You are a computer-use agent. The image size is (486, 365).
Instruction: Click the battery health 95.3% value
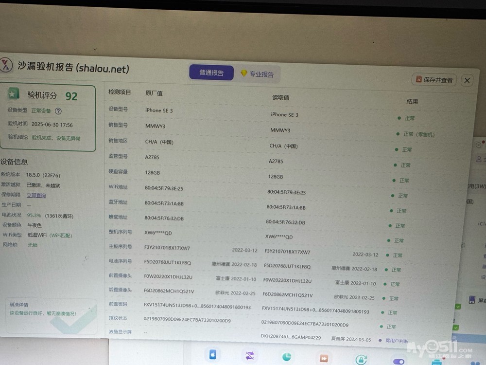[x=34, y=215]
